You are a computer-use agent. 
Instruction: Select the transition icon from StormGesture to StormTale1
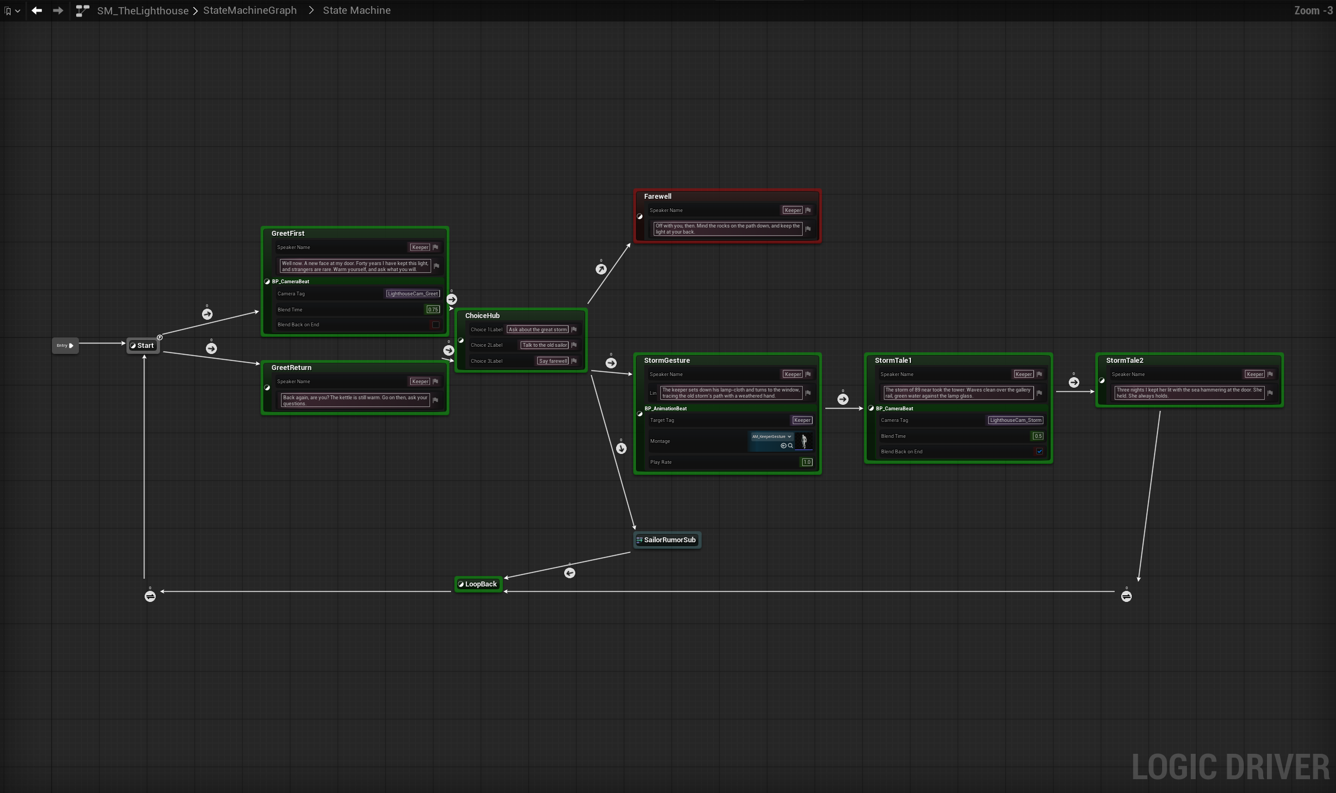(x=843, y=399)
